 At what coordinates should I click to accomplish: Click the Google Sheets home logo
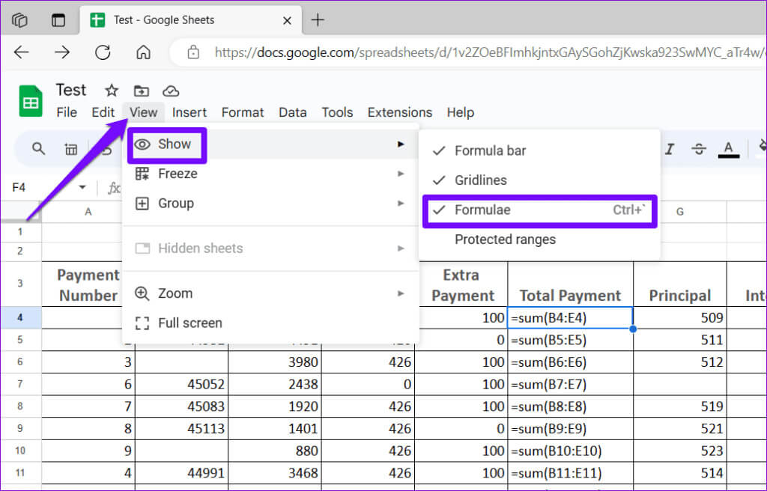click(x=31, y=102)
